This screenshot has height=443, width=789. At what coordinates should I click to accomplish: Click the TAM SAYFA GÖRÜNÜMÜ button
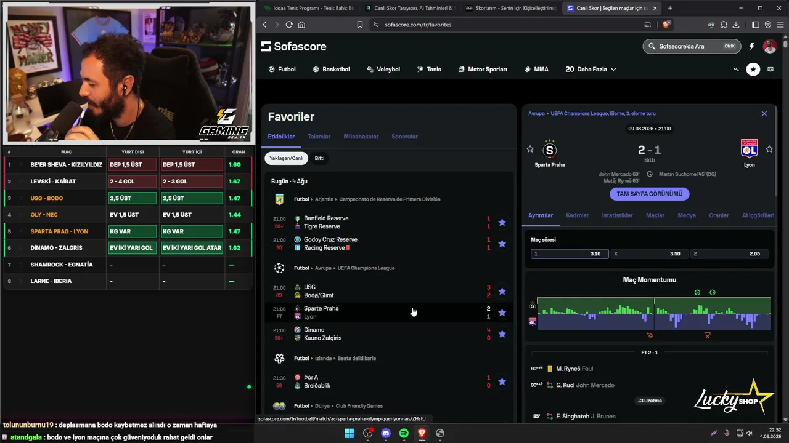point(650,194)
